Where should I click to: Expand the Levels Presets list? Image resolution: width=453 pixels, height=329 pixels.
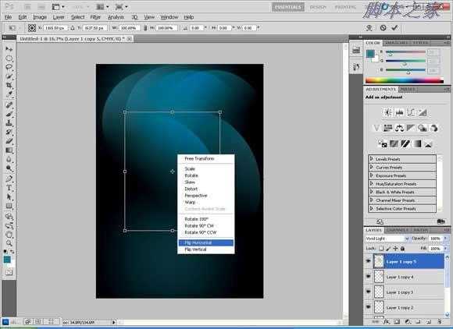click(x=372, y=159)
